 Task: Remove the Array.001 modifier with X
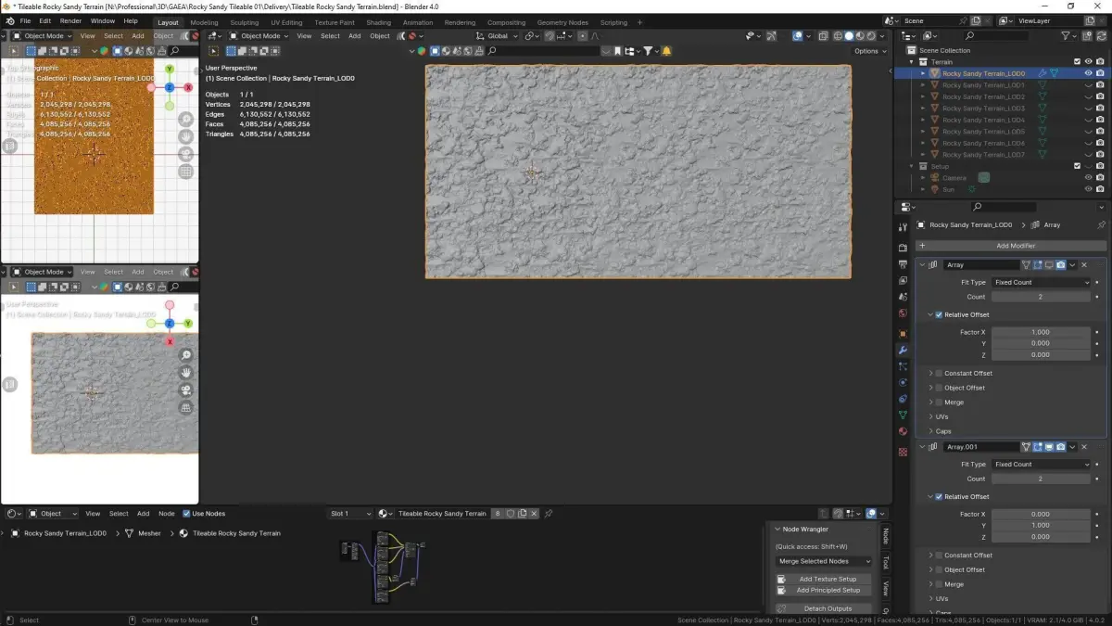coord(1084,447)
